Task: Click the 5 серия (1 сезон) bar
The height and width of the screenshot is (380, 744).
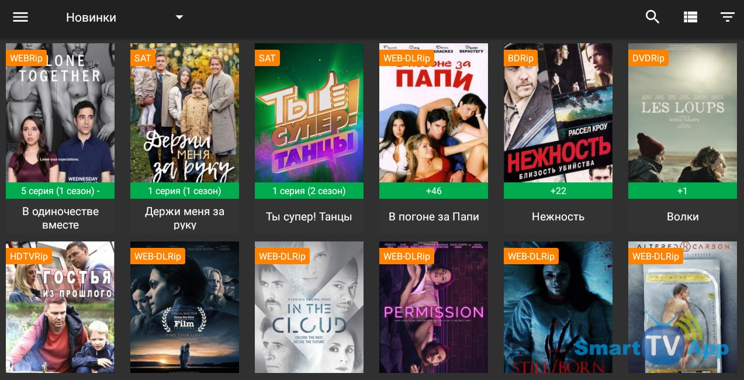Action: [60, 191]
